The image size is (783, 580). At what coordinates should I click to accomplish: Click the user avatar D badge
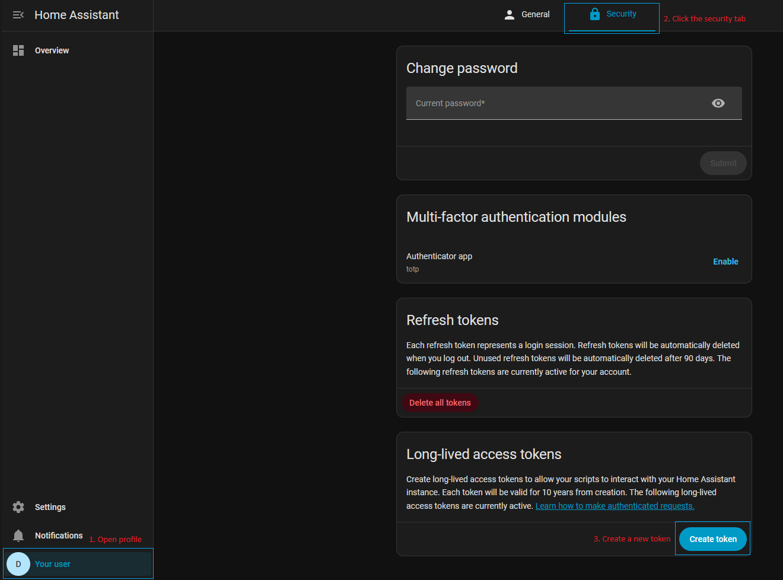(x=18, y=564)
